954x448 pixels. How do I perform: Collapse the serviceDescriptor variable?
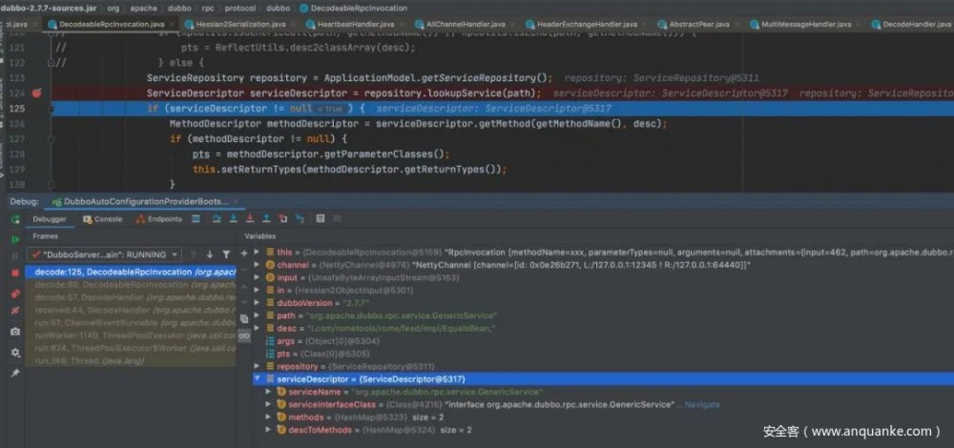258,379
